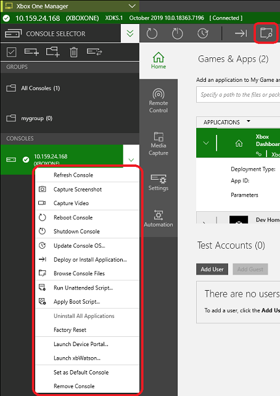
Task: Choose Launch xbWatson... from menu
Action: [x=87, y=358]
